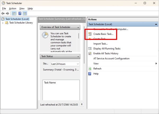Click the summary pane vertical scrollbar
The width and height of the screenshot is (159, 114).
(x=84, y=45)
